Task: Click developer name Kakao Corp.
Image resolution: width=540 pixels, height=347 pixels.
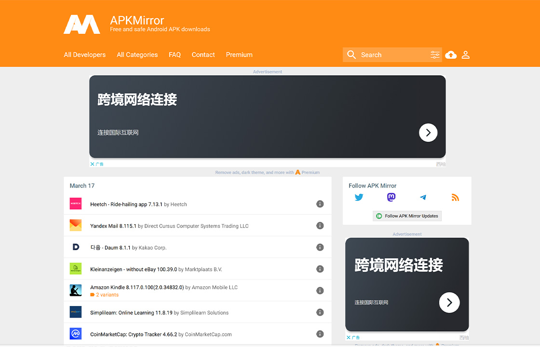Action: [152, 248]
